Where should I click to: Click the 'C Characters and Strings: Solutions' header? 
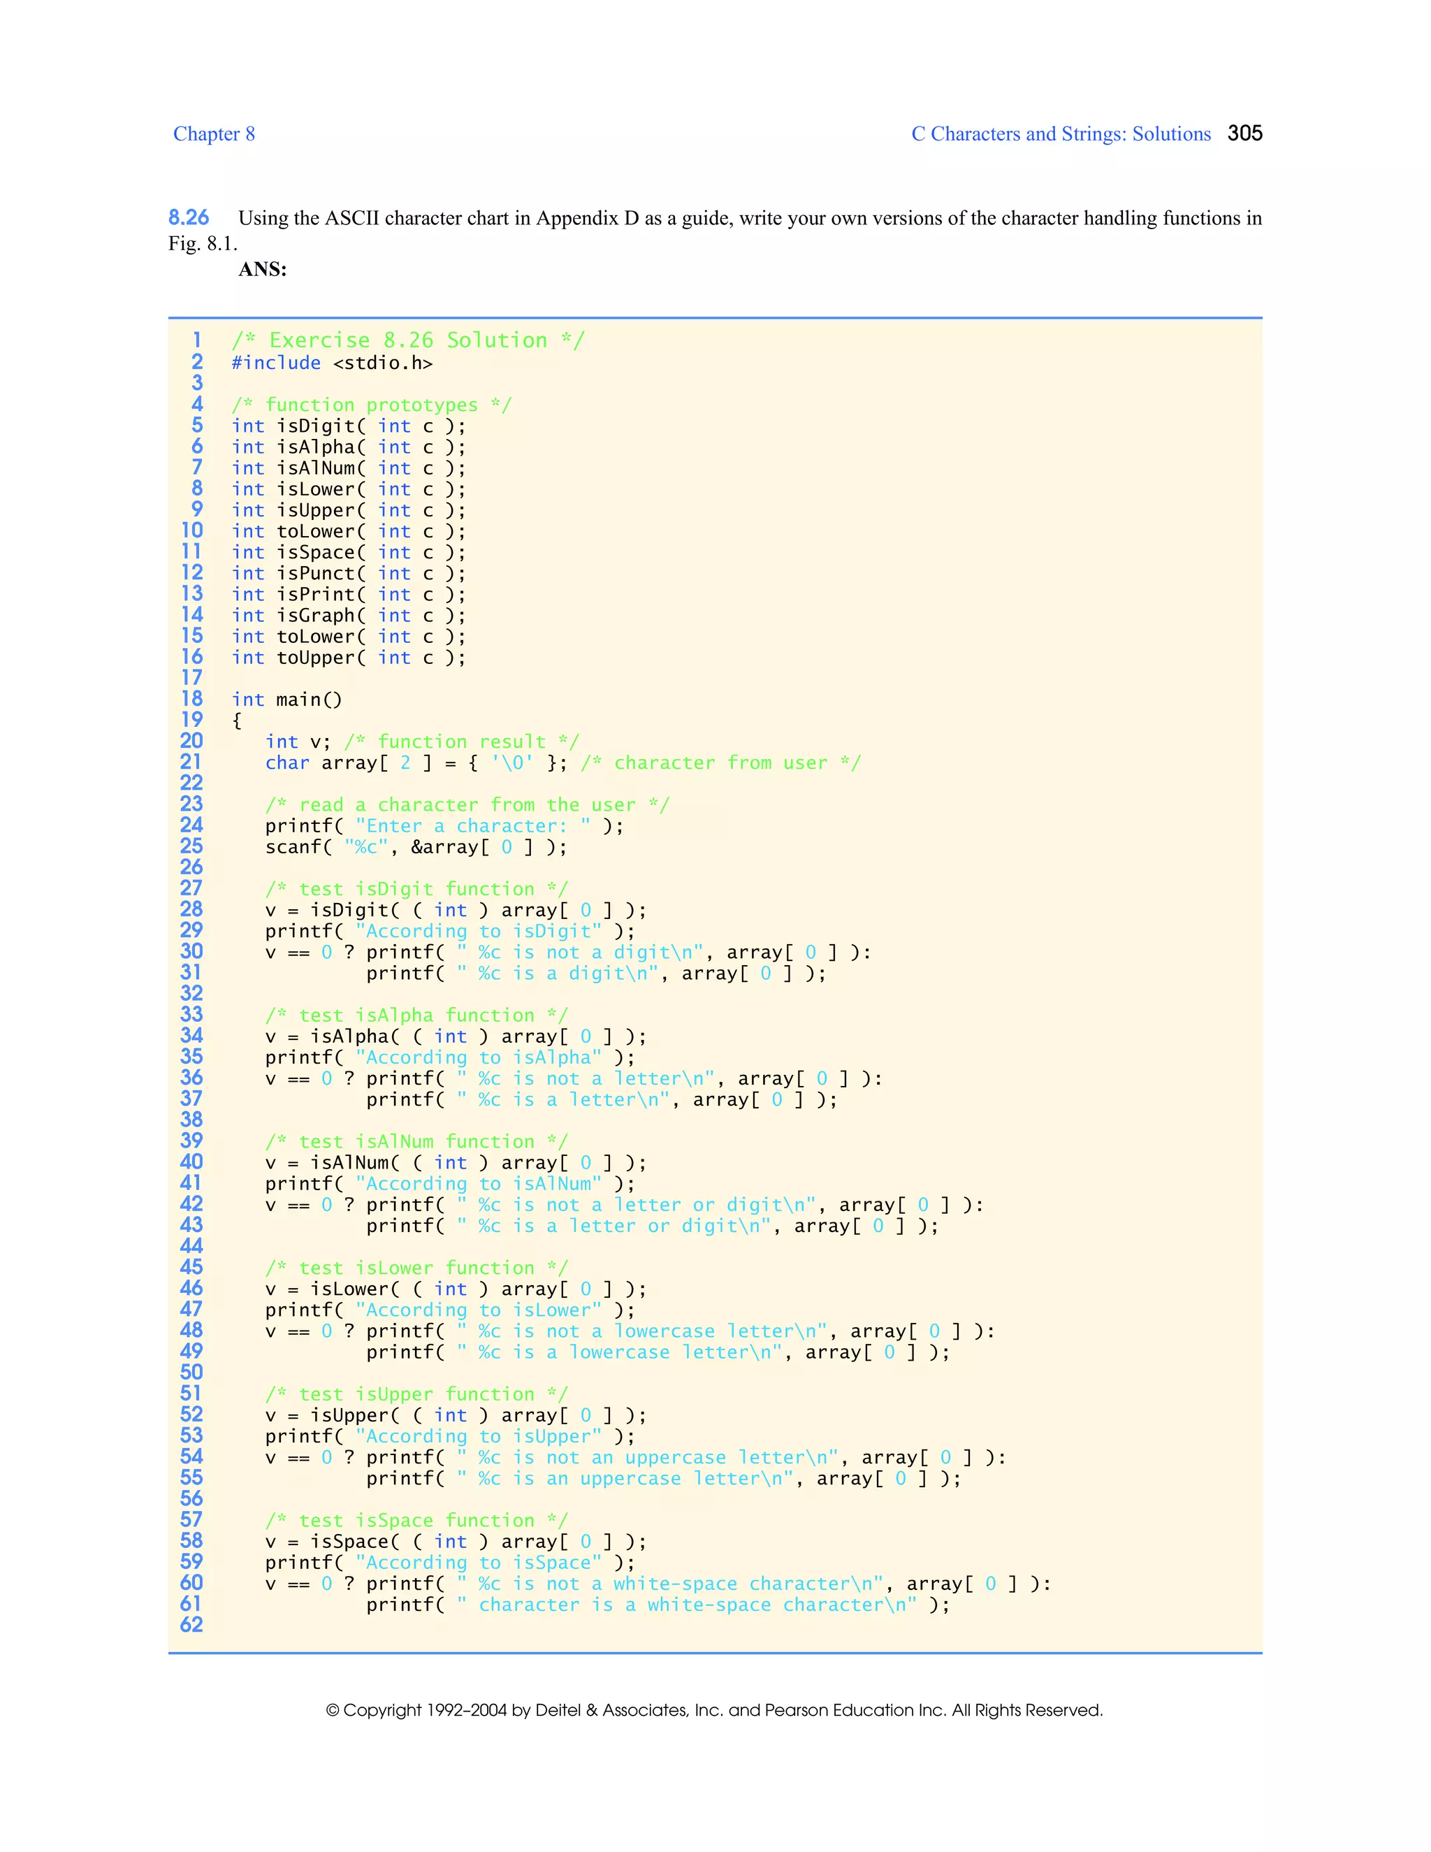(x=1061, y=134)
